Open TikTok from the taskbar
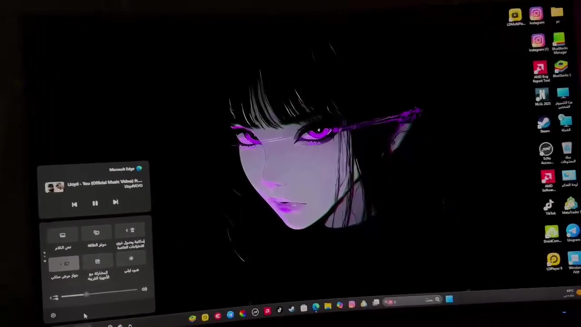Screen dimensions: 581x327 (279, 310)
